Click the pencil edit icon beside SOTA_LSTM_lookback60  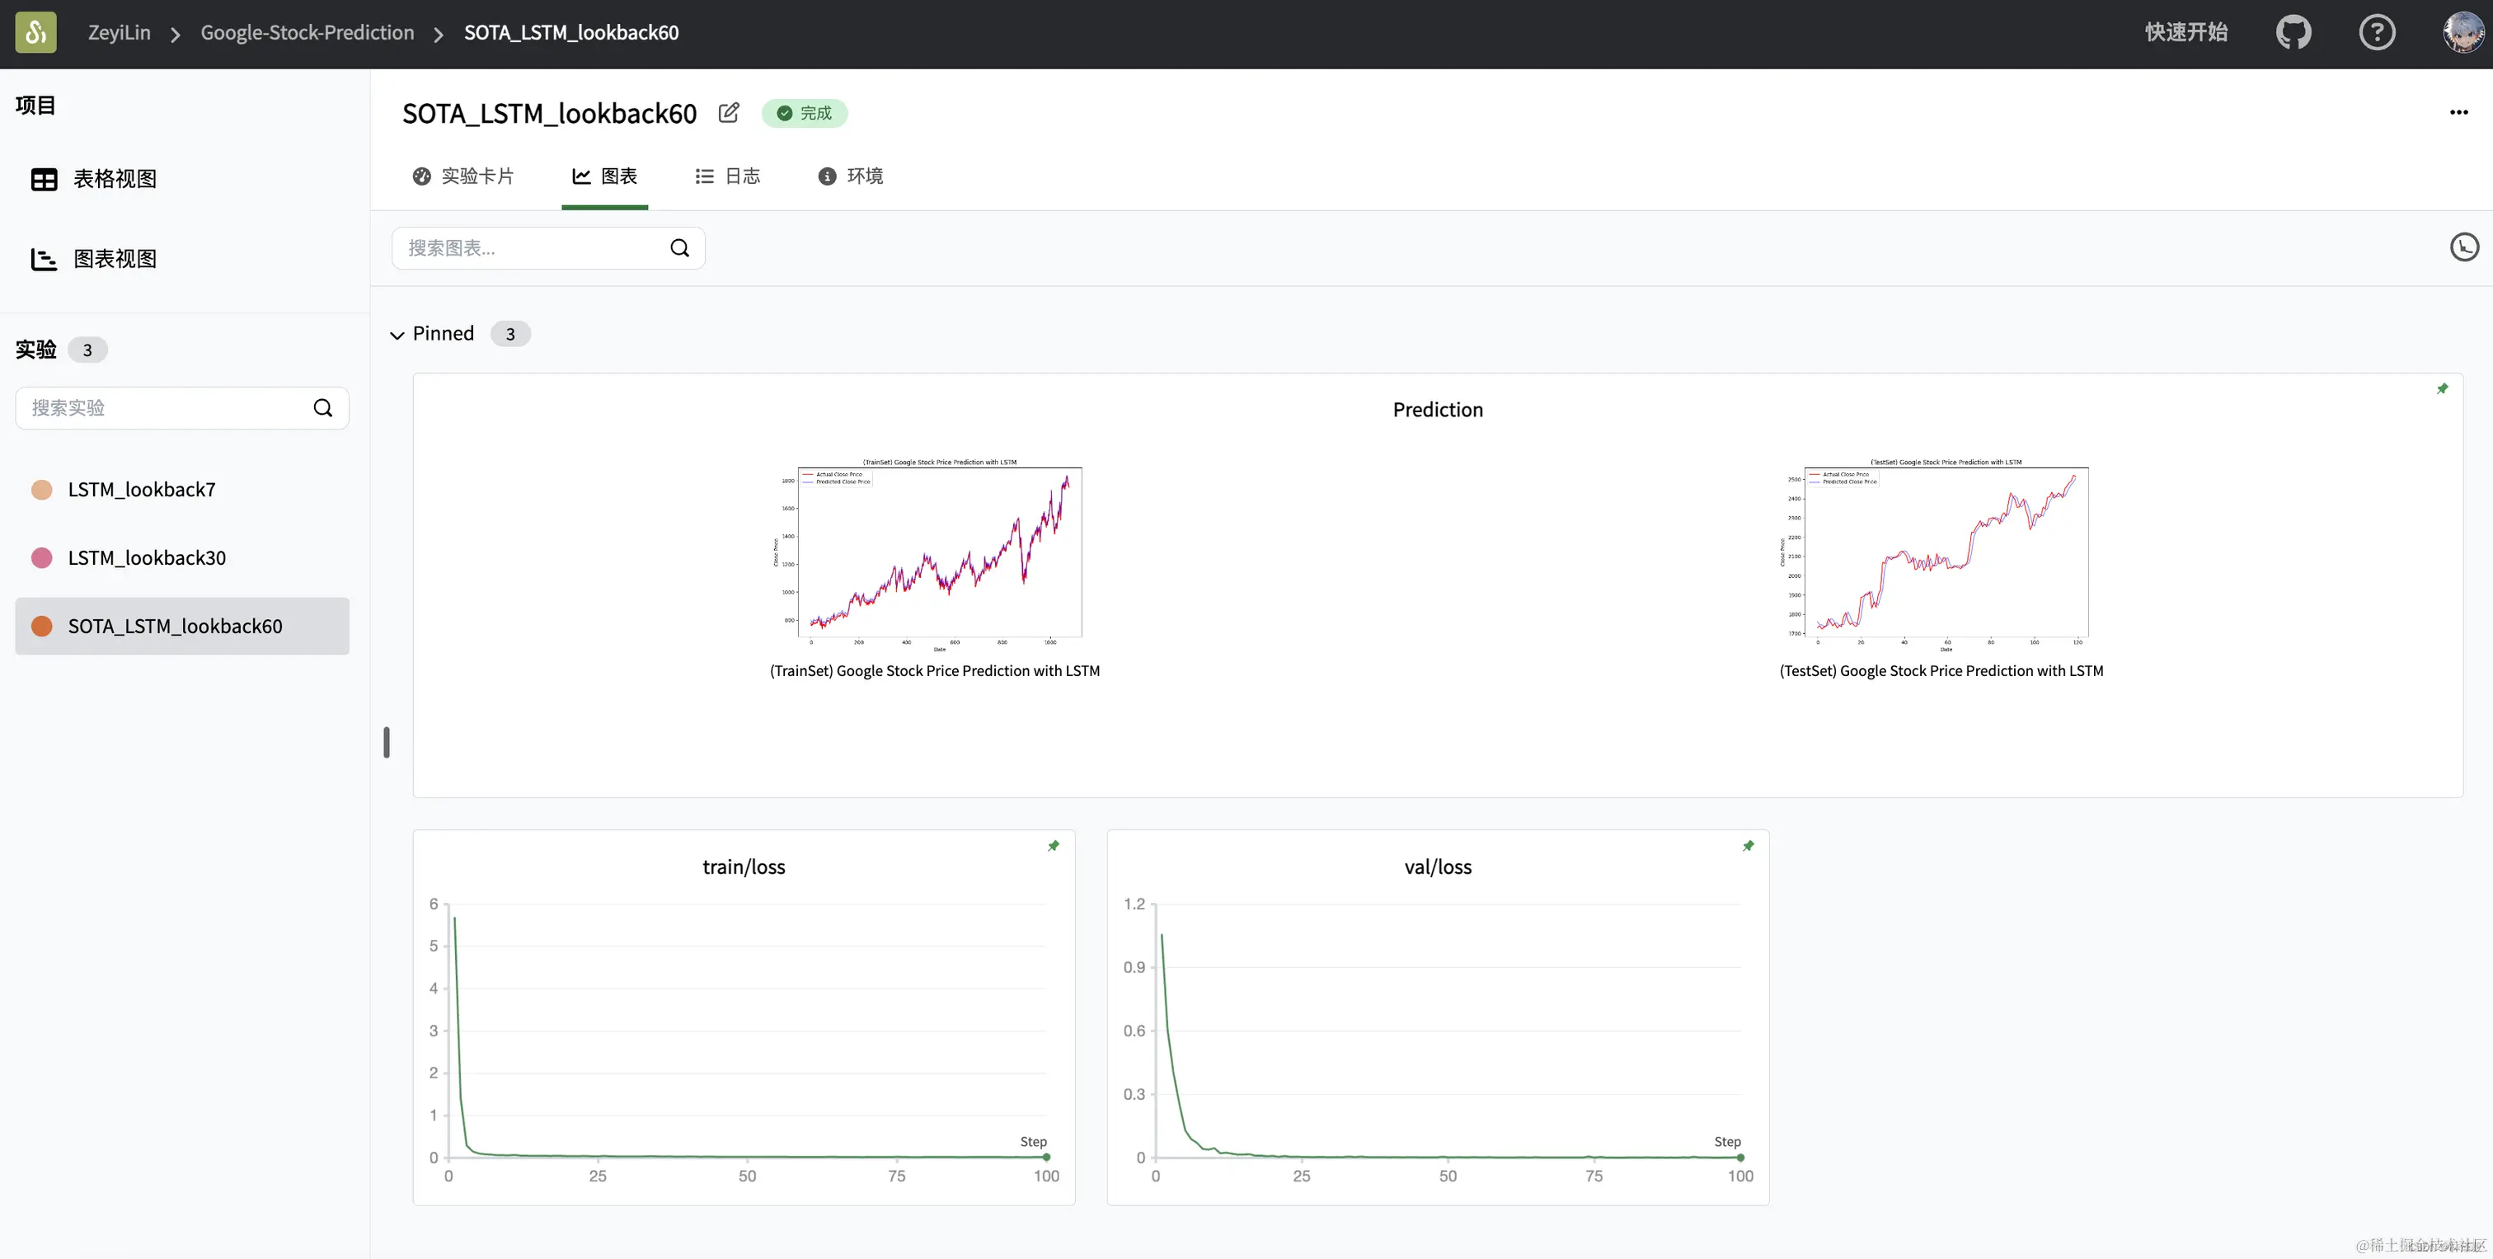[729, 112]
